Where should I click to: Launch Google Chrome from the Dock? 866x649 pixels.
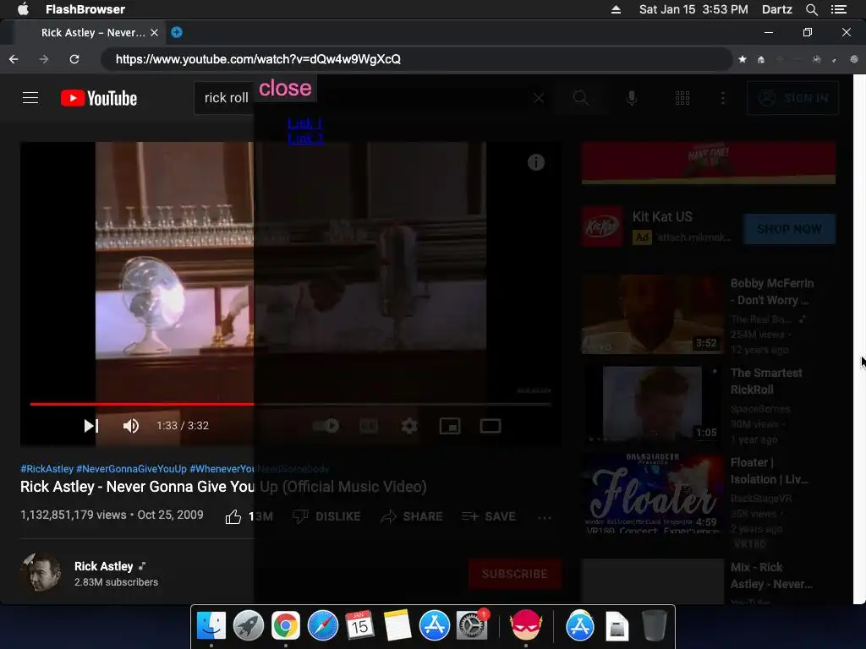click(x=286, y=626)
